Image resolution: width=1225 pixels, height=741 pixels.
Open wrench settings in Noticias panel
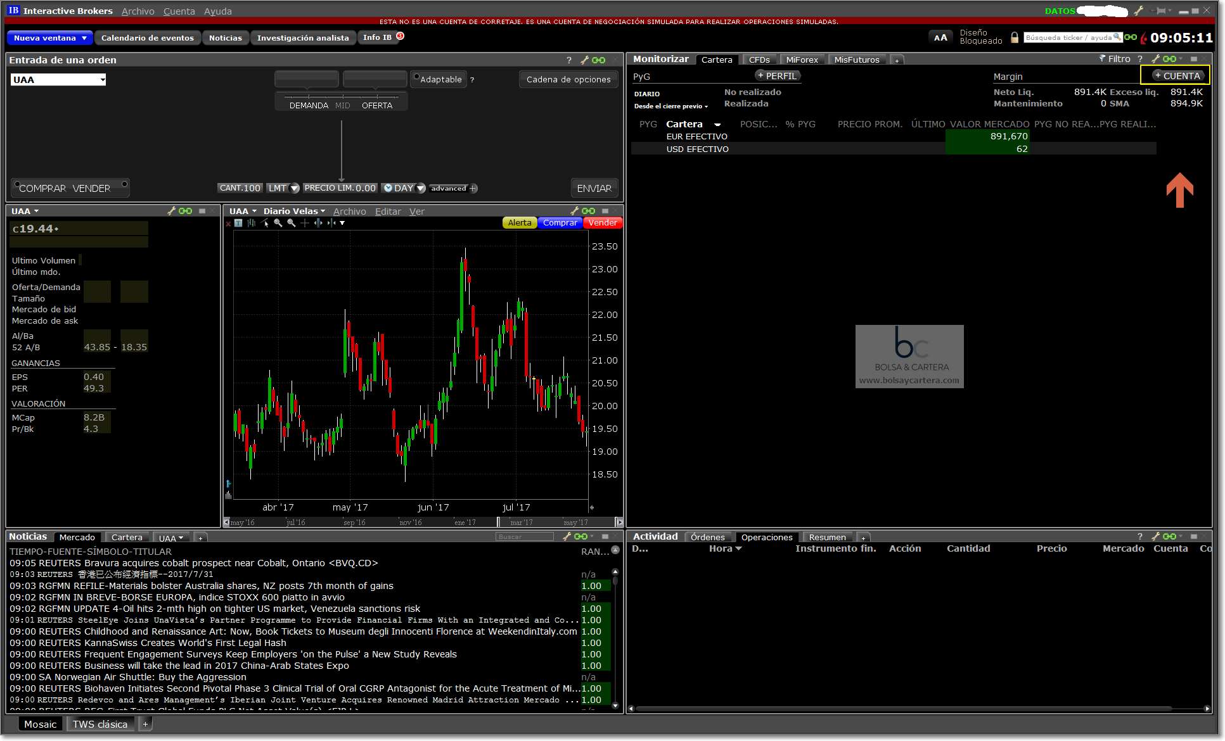pyautogui.click(x=567, y=536)
